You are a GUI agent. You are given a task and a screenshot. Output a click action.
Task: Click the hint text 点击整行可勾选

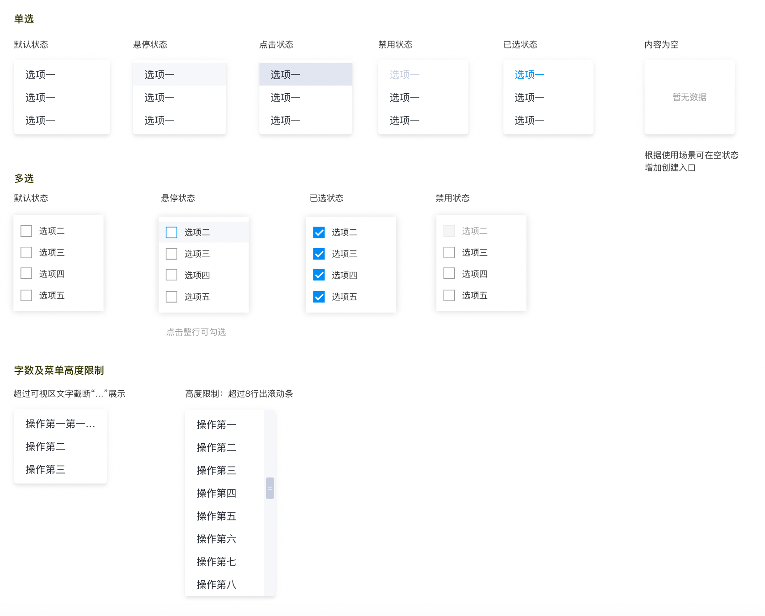pos(196,332)
